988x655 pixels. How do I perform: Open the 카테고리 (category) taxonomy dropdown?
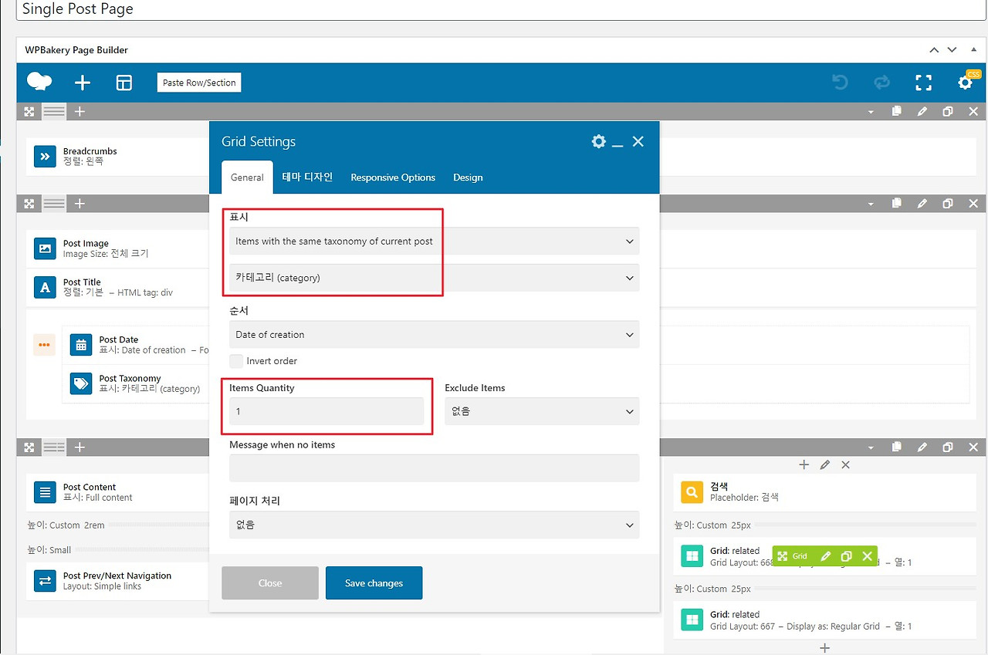434,278
